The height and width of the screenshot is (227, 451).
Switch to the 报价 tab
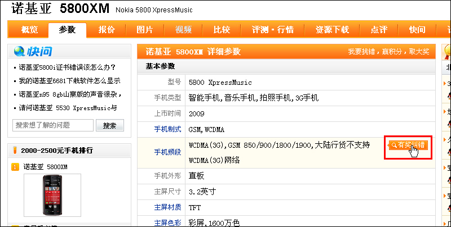(x=107, y=30)
